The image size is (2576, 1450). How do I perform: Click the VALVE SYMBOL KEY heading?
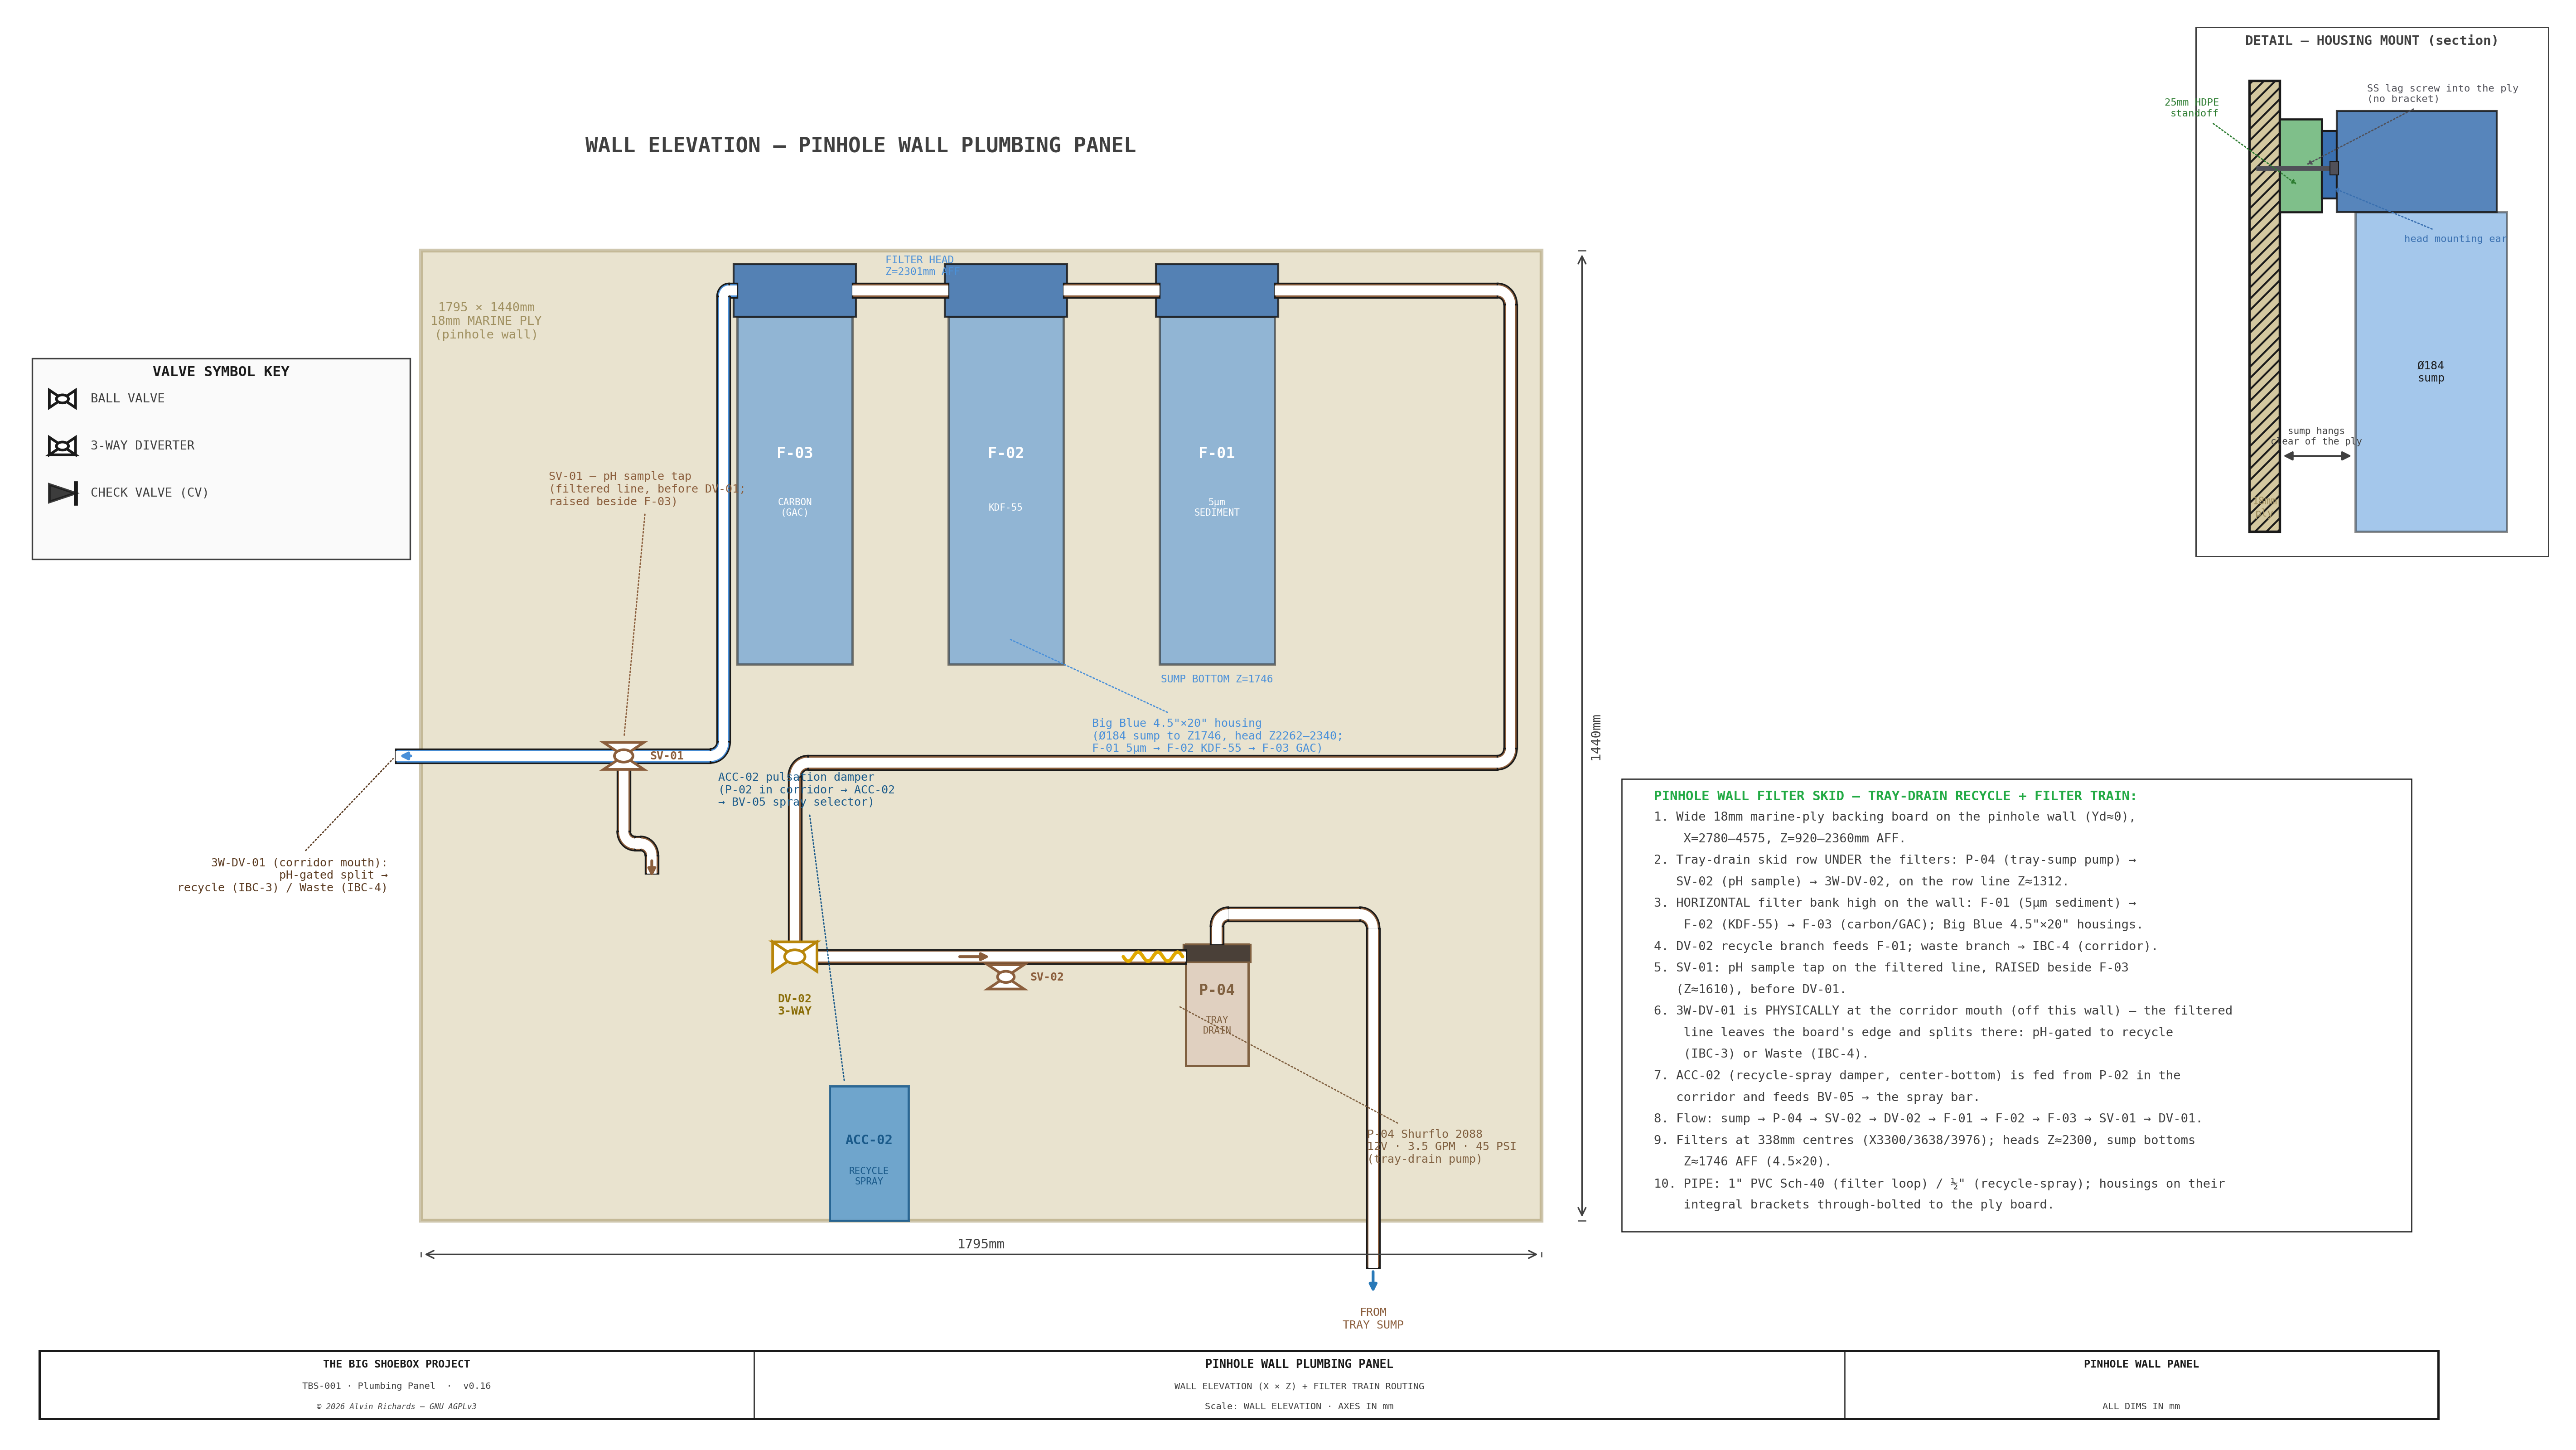click(221, 371)
